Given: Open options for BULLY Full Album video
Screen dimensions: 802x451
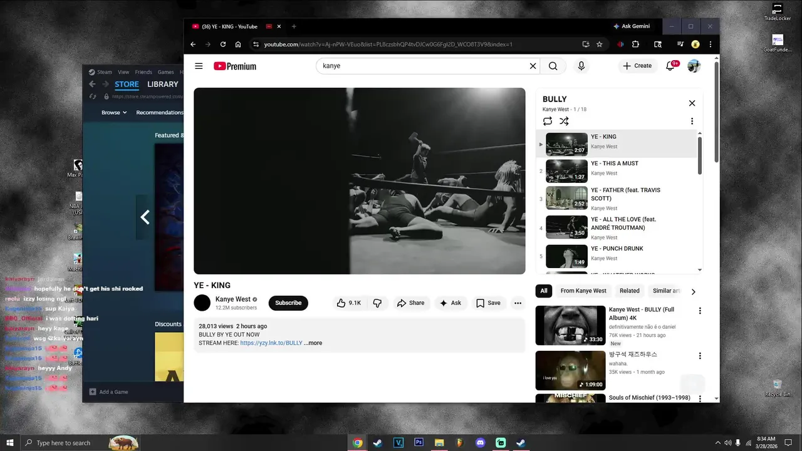Looking at the screenshot, I should pyautogui.click(x=700, y=311).
